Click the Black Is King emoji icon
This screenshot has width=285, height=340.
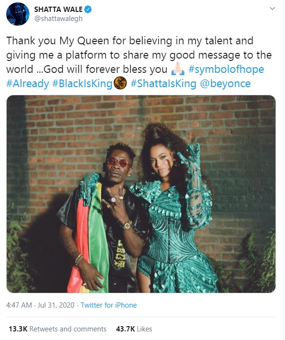[120, 83]
